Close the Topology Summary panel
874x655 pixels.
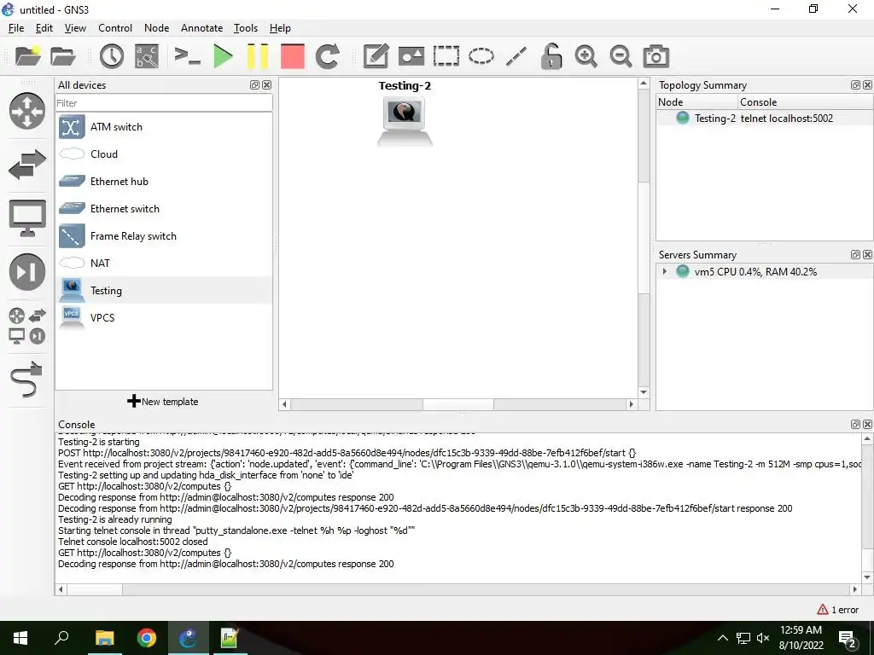click(867, 84)
